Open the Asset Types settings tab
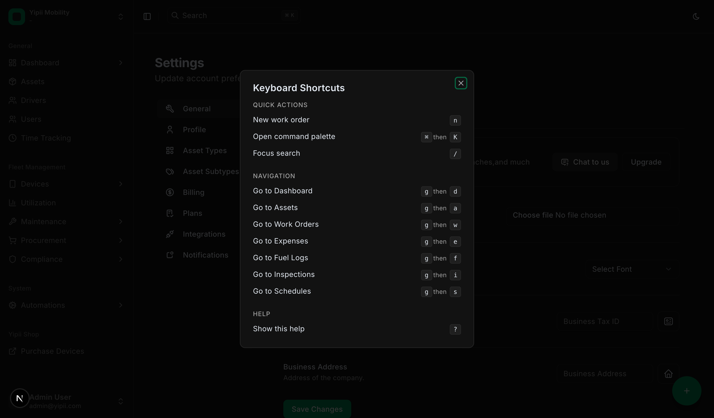 point(198,151)
